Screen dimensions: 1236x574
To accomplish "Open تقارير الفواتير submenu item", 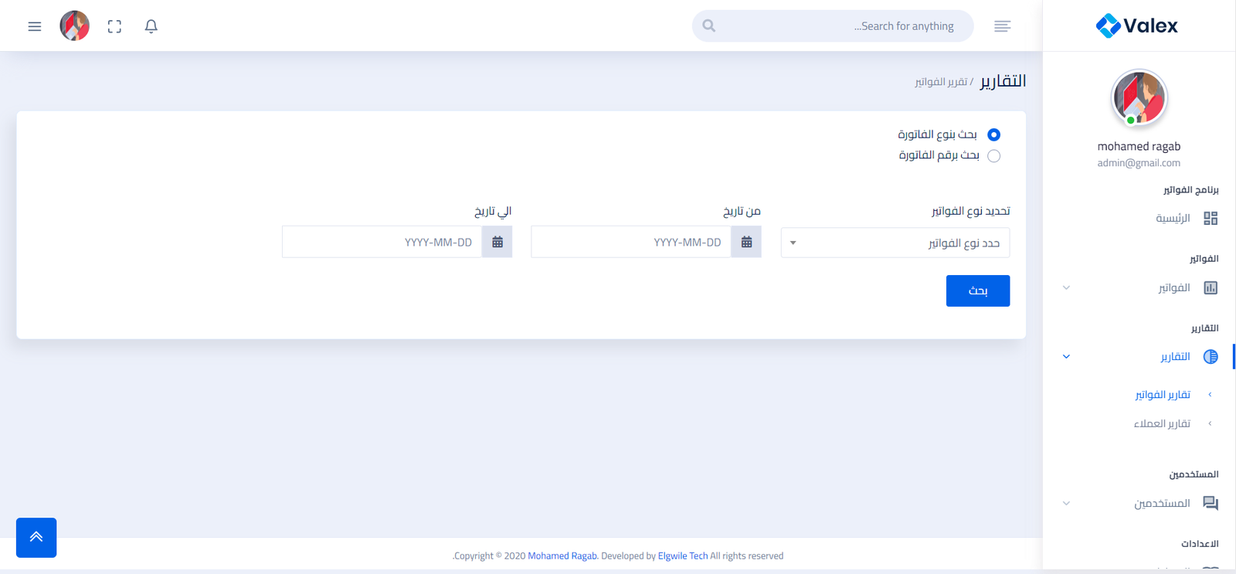I will pyautogui.click(x=1162, y=395).
